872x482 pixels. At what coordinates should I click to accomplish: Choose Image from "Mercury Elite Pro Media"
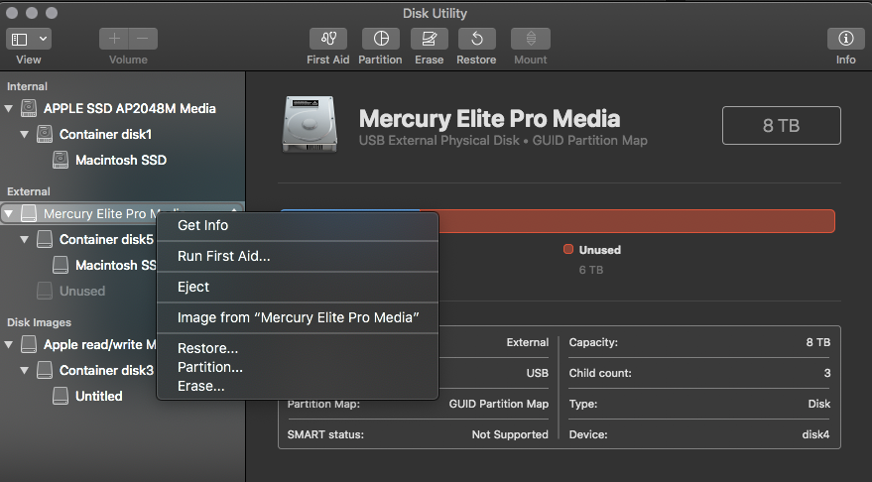coord(298,317)
